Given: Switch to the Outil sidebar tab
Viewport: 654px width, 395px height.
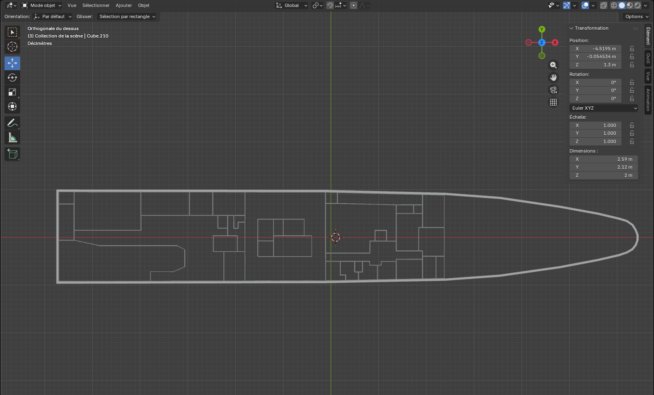Looking at the screenshot, I should (648, 58).
